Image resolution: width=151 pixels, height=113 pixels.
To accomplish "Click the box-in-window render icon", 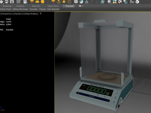I will click(x=12, y=2).
